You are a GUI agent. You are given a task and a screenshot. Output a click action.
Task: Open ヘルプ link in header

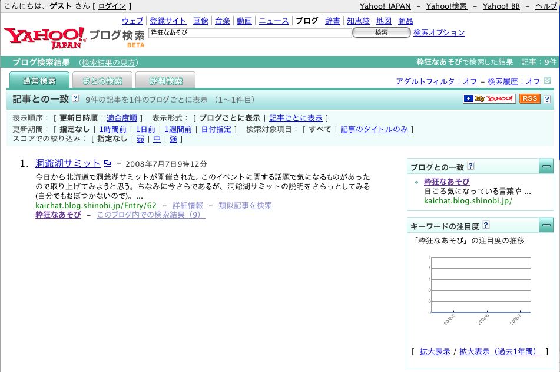tap(546, 6)
